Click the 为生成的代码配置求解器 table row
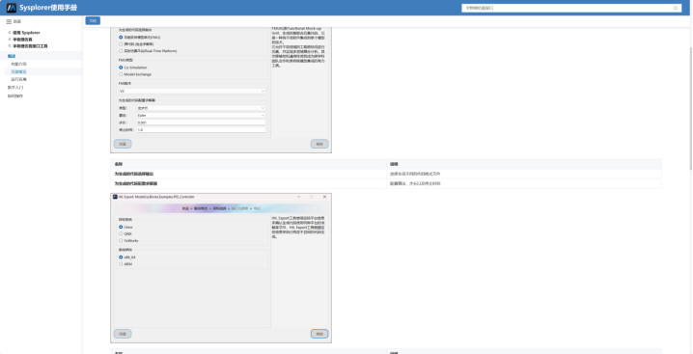 coord(386,183)
